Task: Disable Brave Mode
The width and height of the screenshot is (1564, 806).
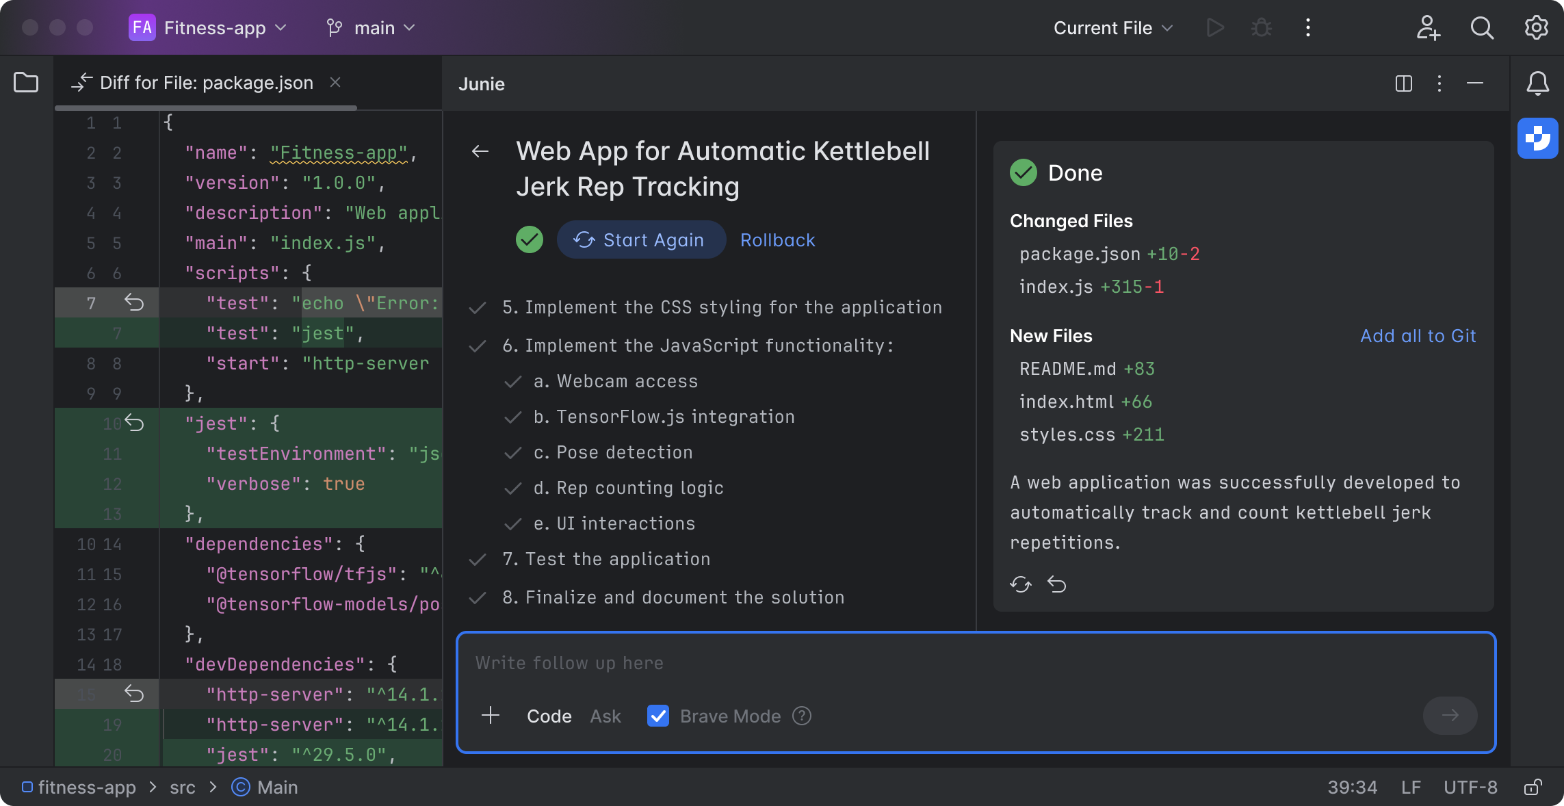Action: (657, 716)
